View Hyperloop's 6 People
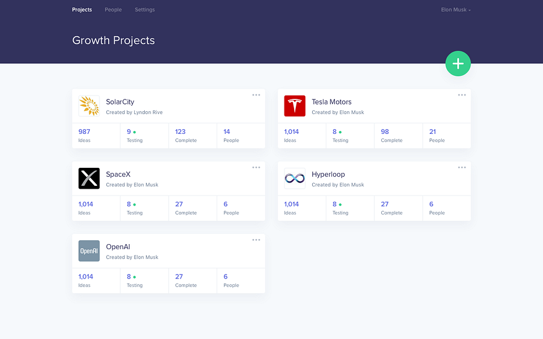The width and height of the screenshot is (543, 339). [447, 208]
